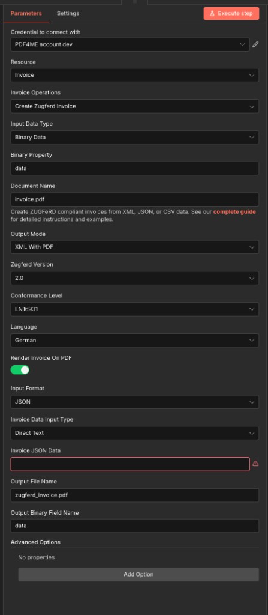Viewport: 268px width, 615px height.
Task: Open the complete guide link
Action: click(x=234, y=212)
